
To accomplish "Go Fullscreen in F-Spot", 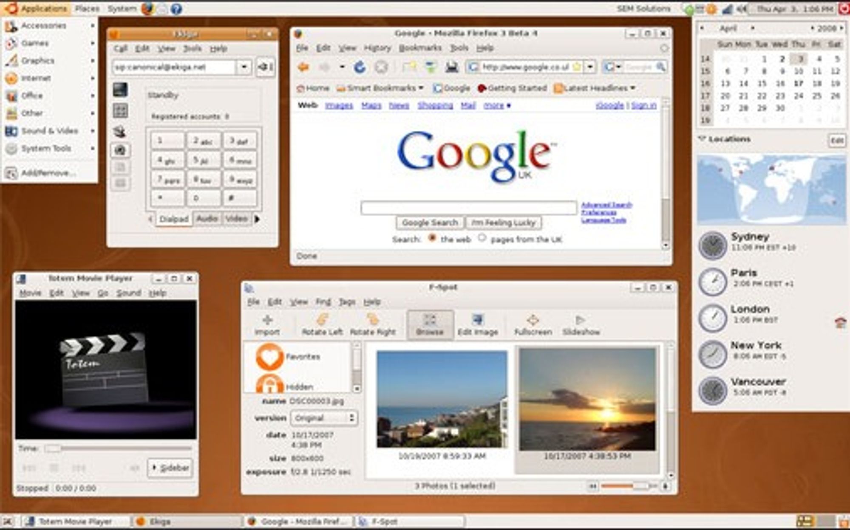I will click(533, 325).
